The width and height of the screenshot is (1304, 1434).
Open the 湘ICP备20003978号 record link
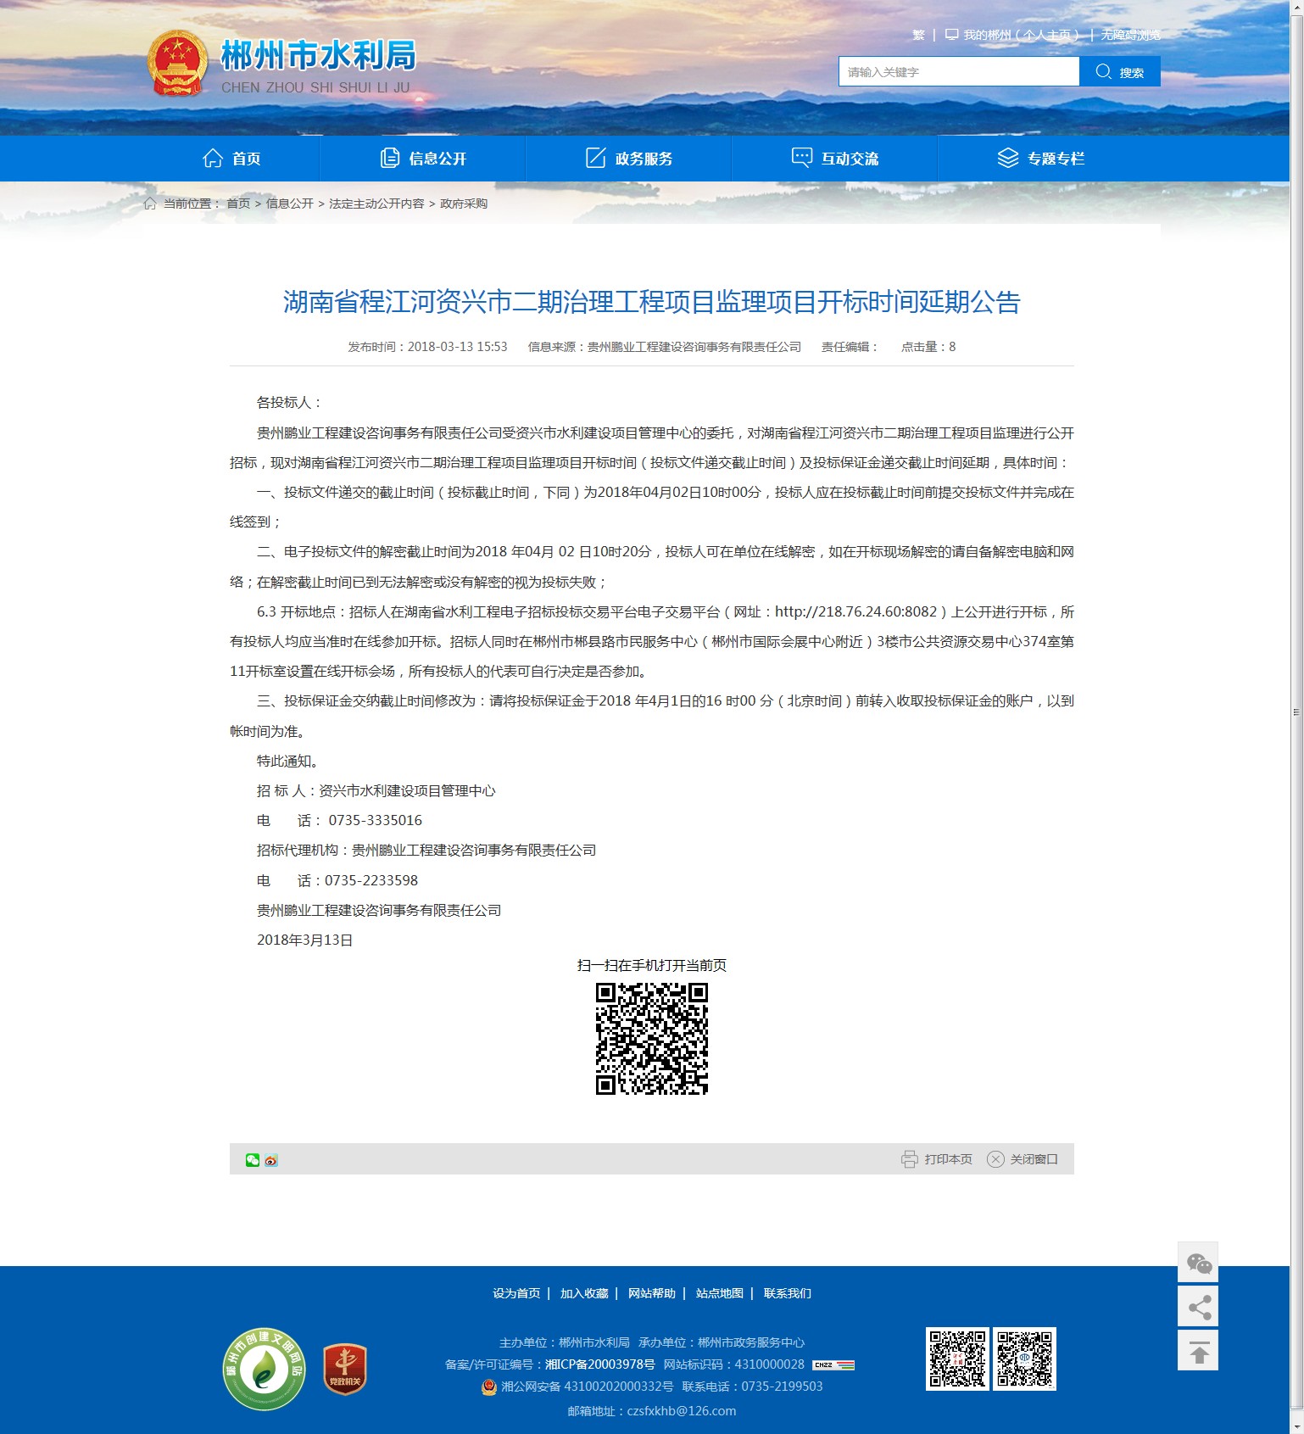[x=599, y=1364]
